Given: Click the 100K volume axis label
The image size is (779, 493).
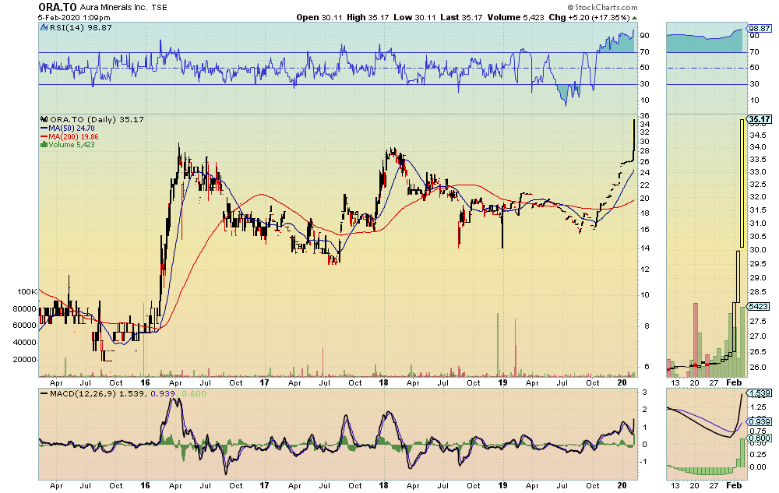Looking at the screenshot, I should point(26,292).
